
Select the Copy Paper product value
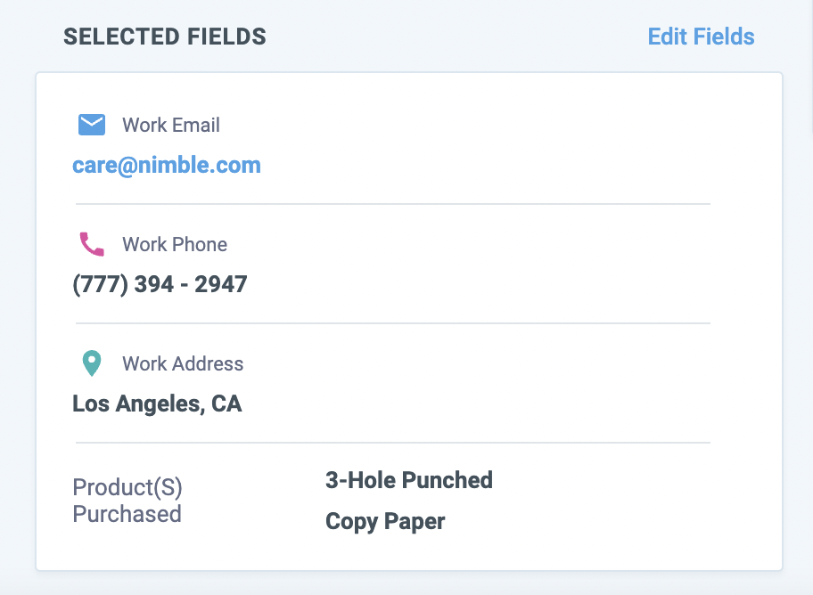pos(385,521)
